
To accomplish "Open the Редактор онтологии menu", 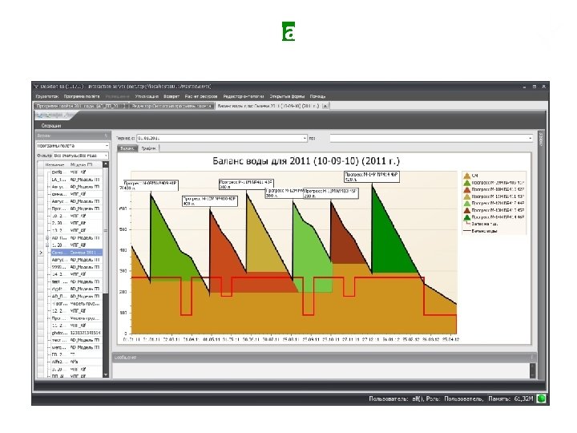I will pyautogui.click(x=244, y=96).
